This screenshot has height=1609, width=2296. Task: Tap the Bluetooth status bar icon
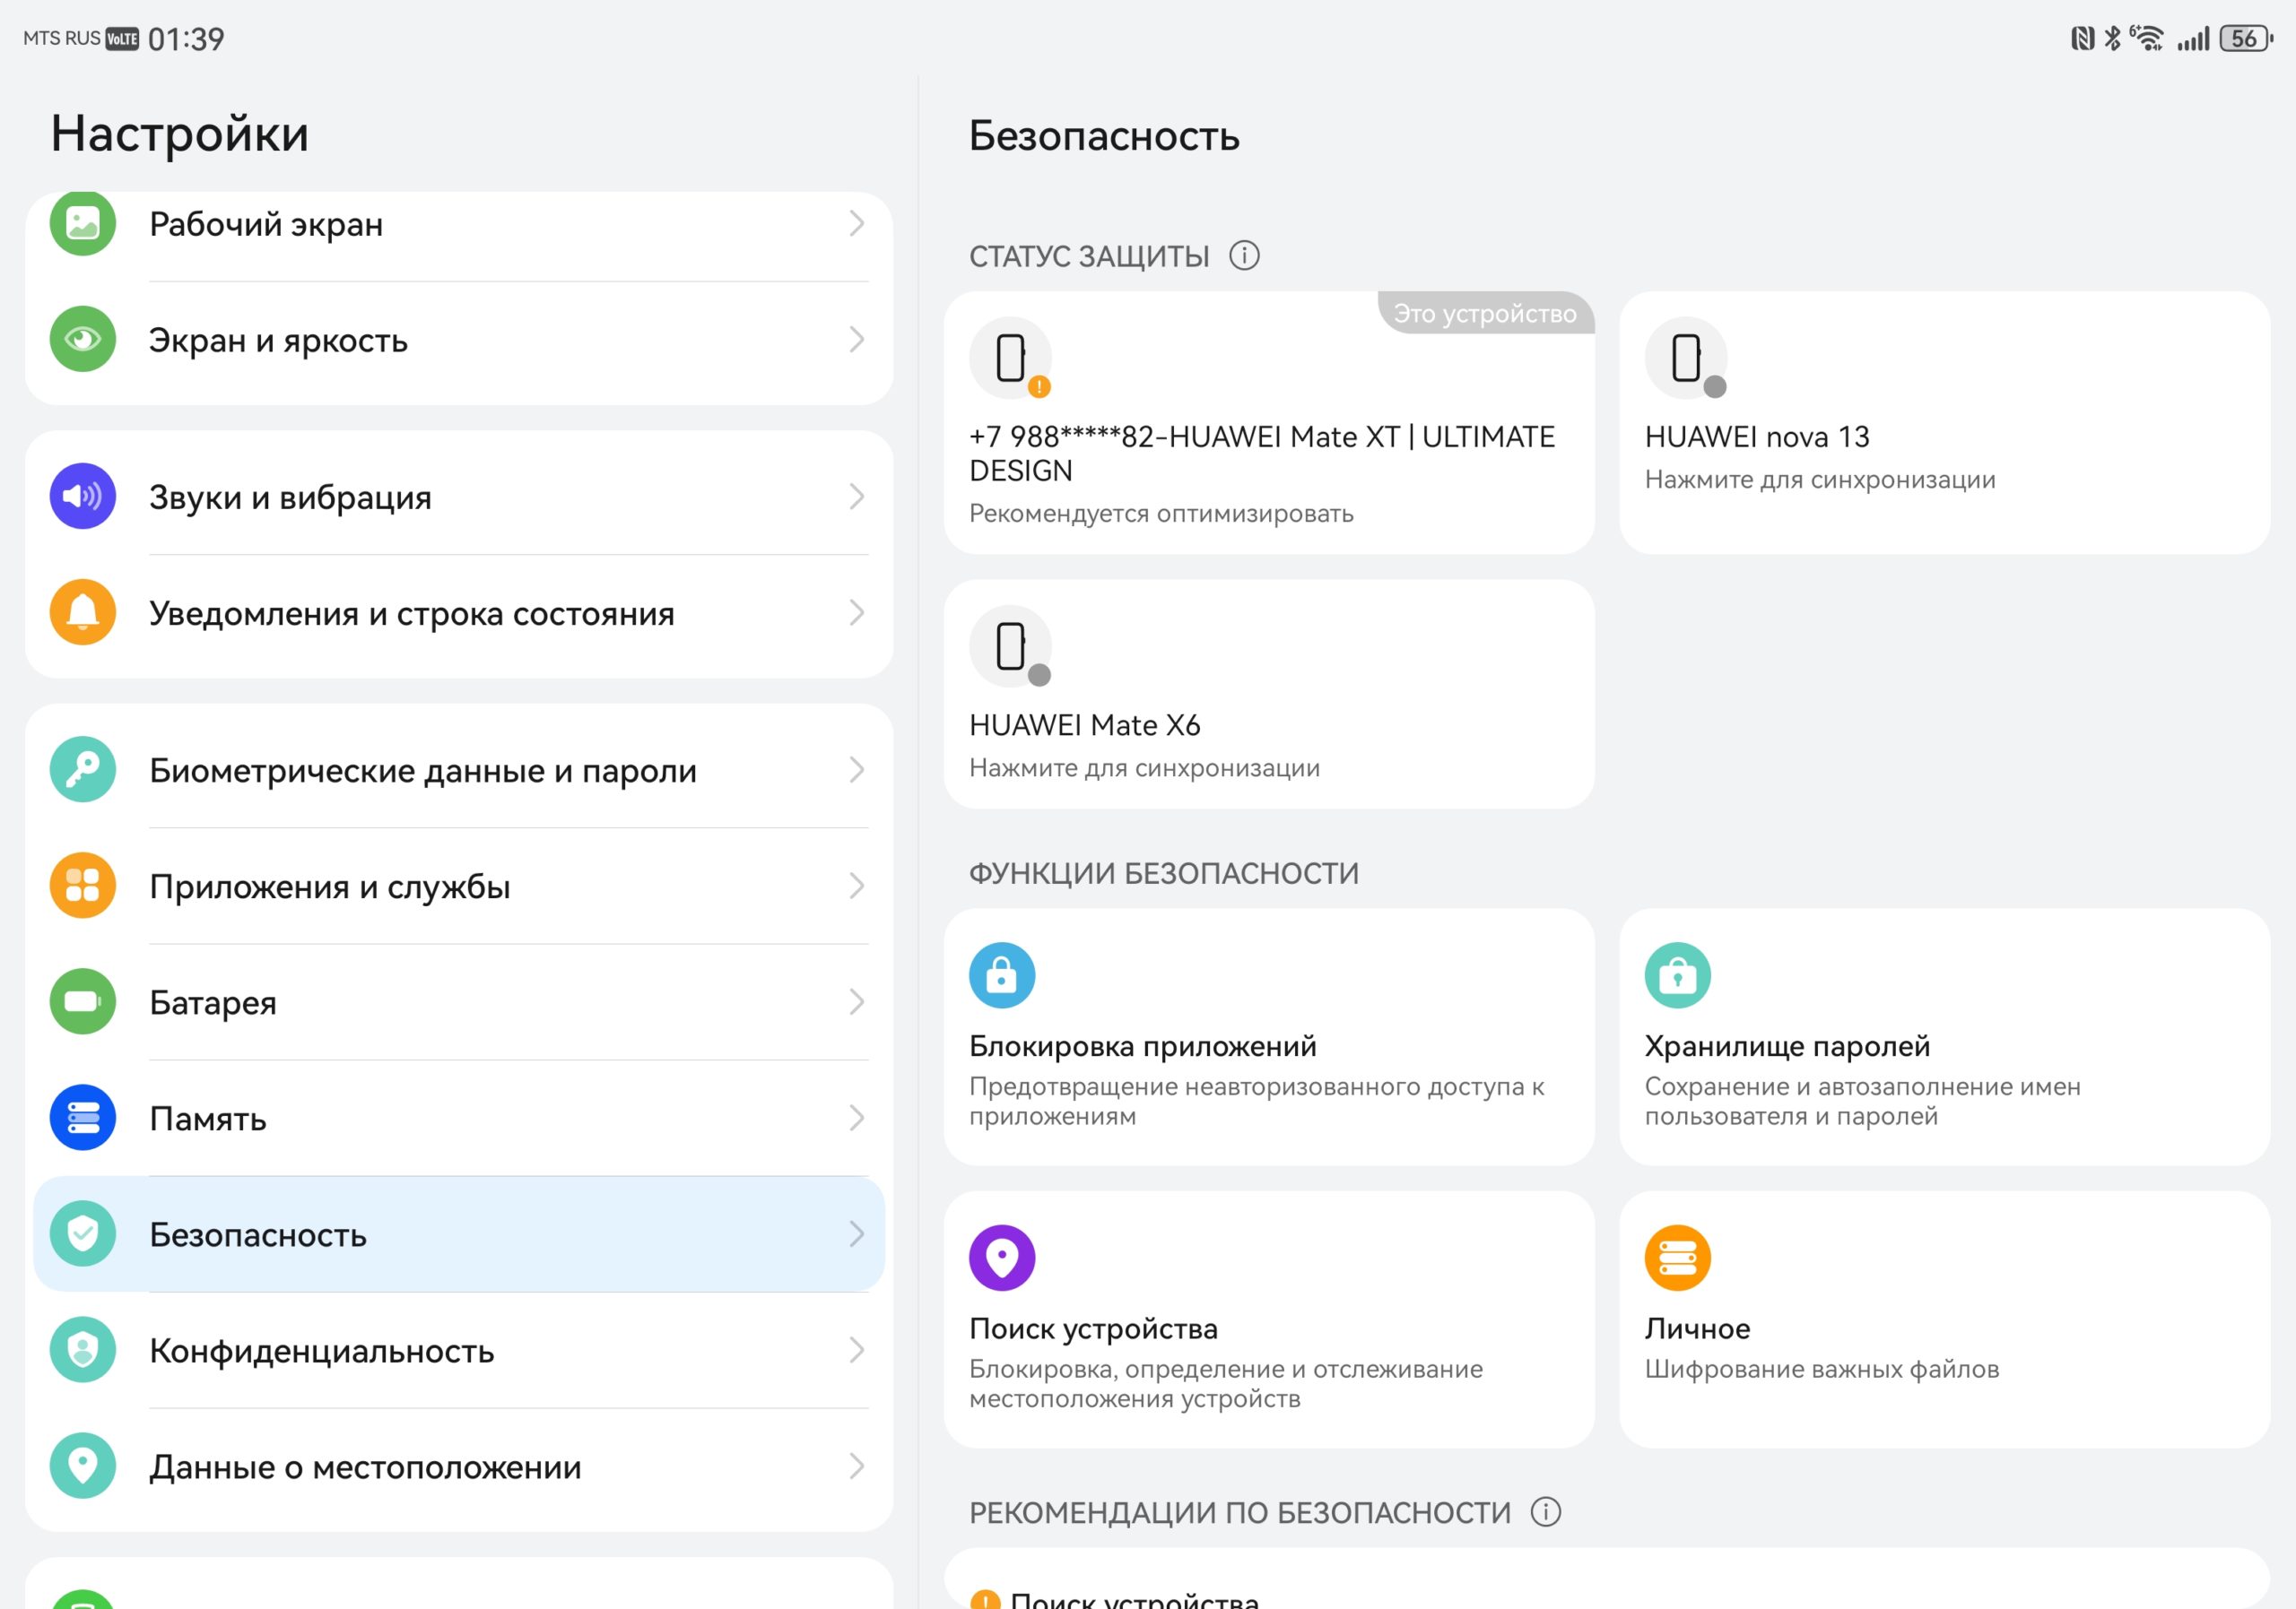(x=2113, y=39)
